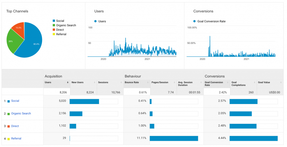The image size is (287, 147).
Task: Click the Goal Conversion Rate legend dot
Action: click(195, 21)
